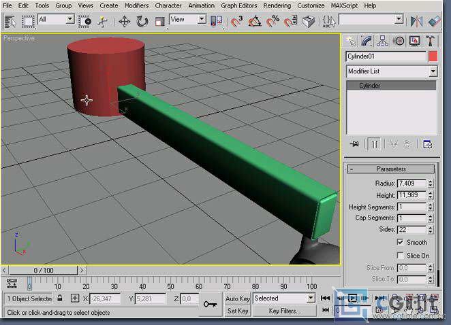Click the Cylinder01 object name field
Viewport: 451px width, 325px height.
point(386,56)
